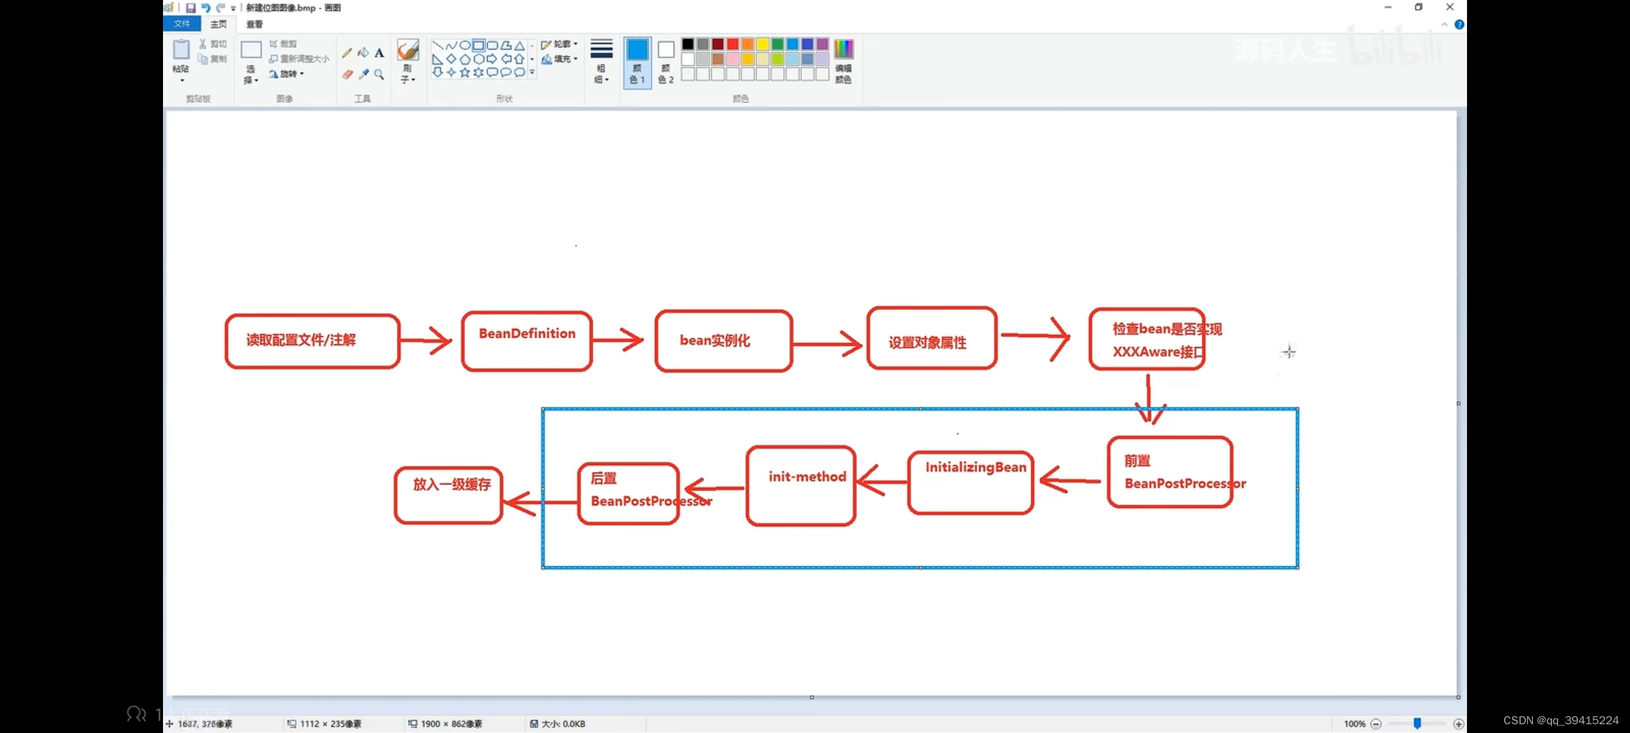Choose the Hexagon shape

(x=478, y=59)
